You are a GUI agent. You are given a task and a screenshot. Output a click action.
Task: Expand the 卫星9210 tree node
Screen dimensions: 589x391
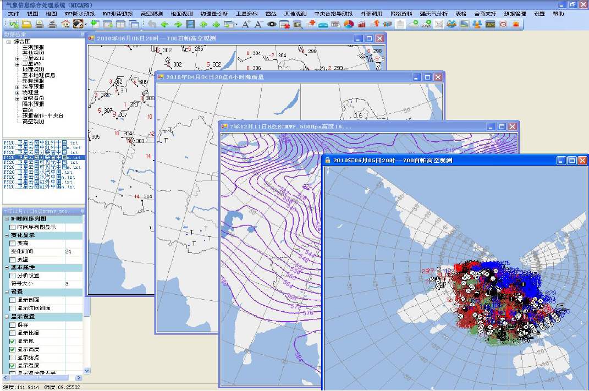coord(17,59)
